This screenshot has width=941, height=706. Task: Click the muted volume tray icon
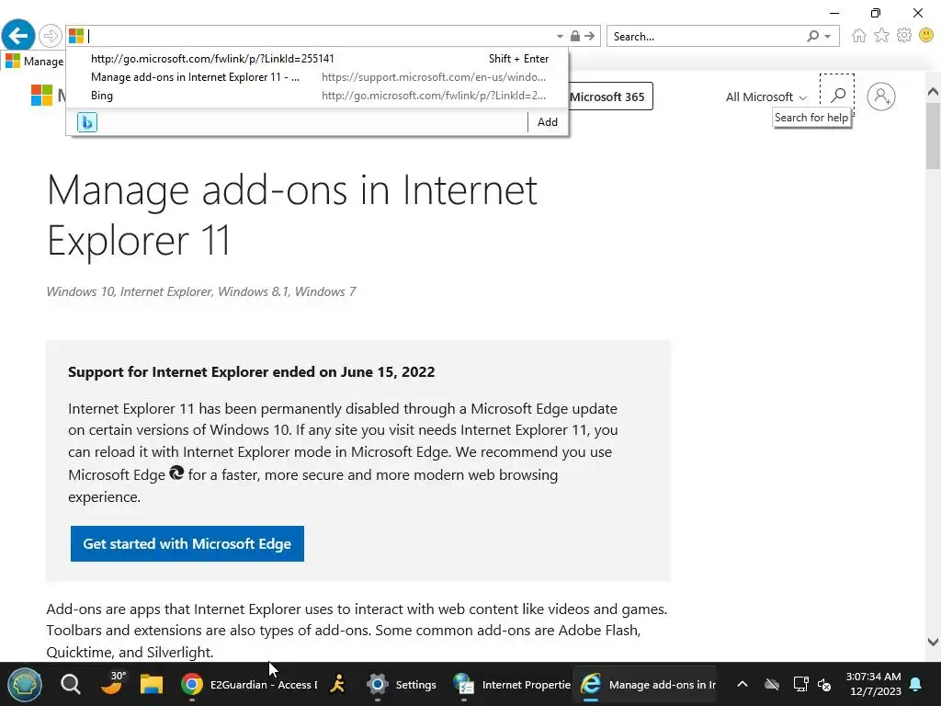coord(824,685)
